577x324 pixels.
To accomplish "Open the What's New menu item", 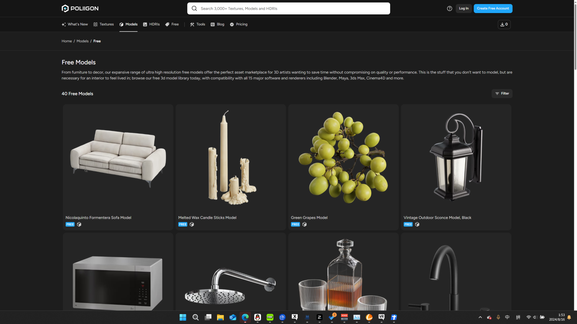I will point(75,24).
